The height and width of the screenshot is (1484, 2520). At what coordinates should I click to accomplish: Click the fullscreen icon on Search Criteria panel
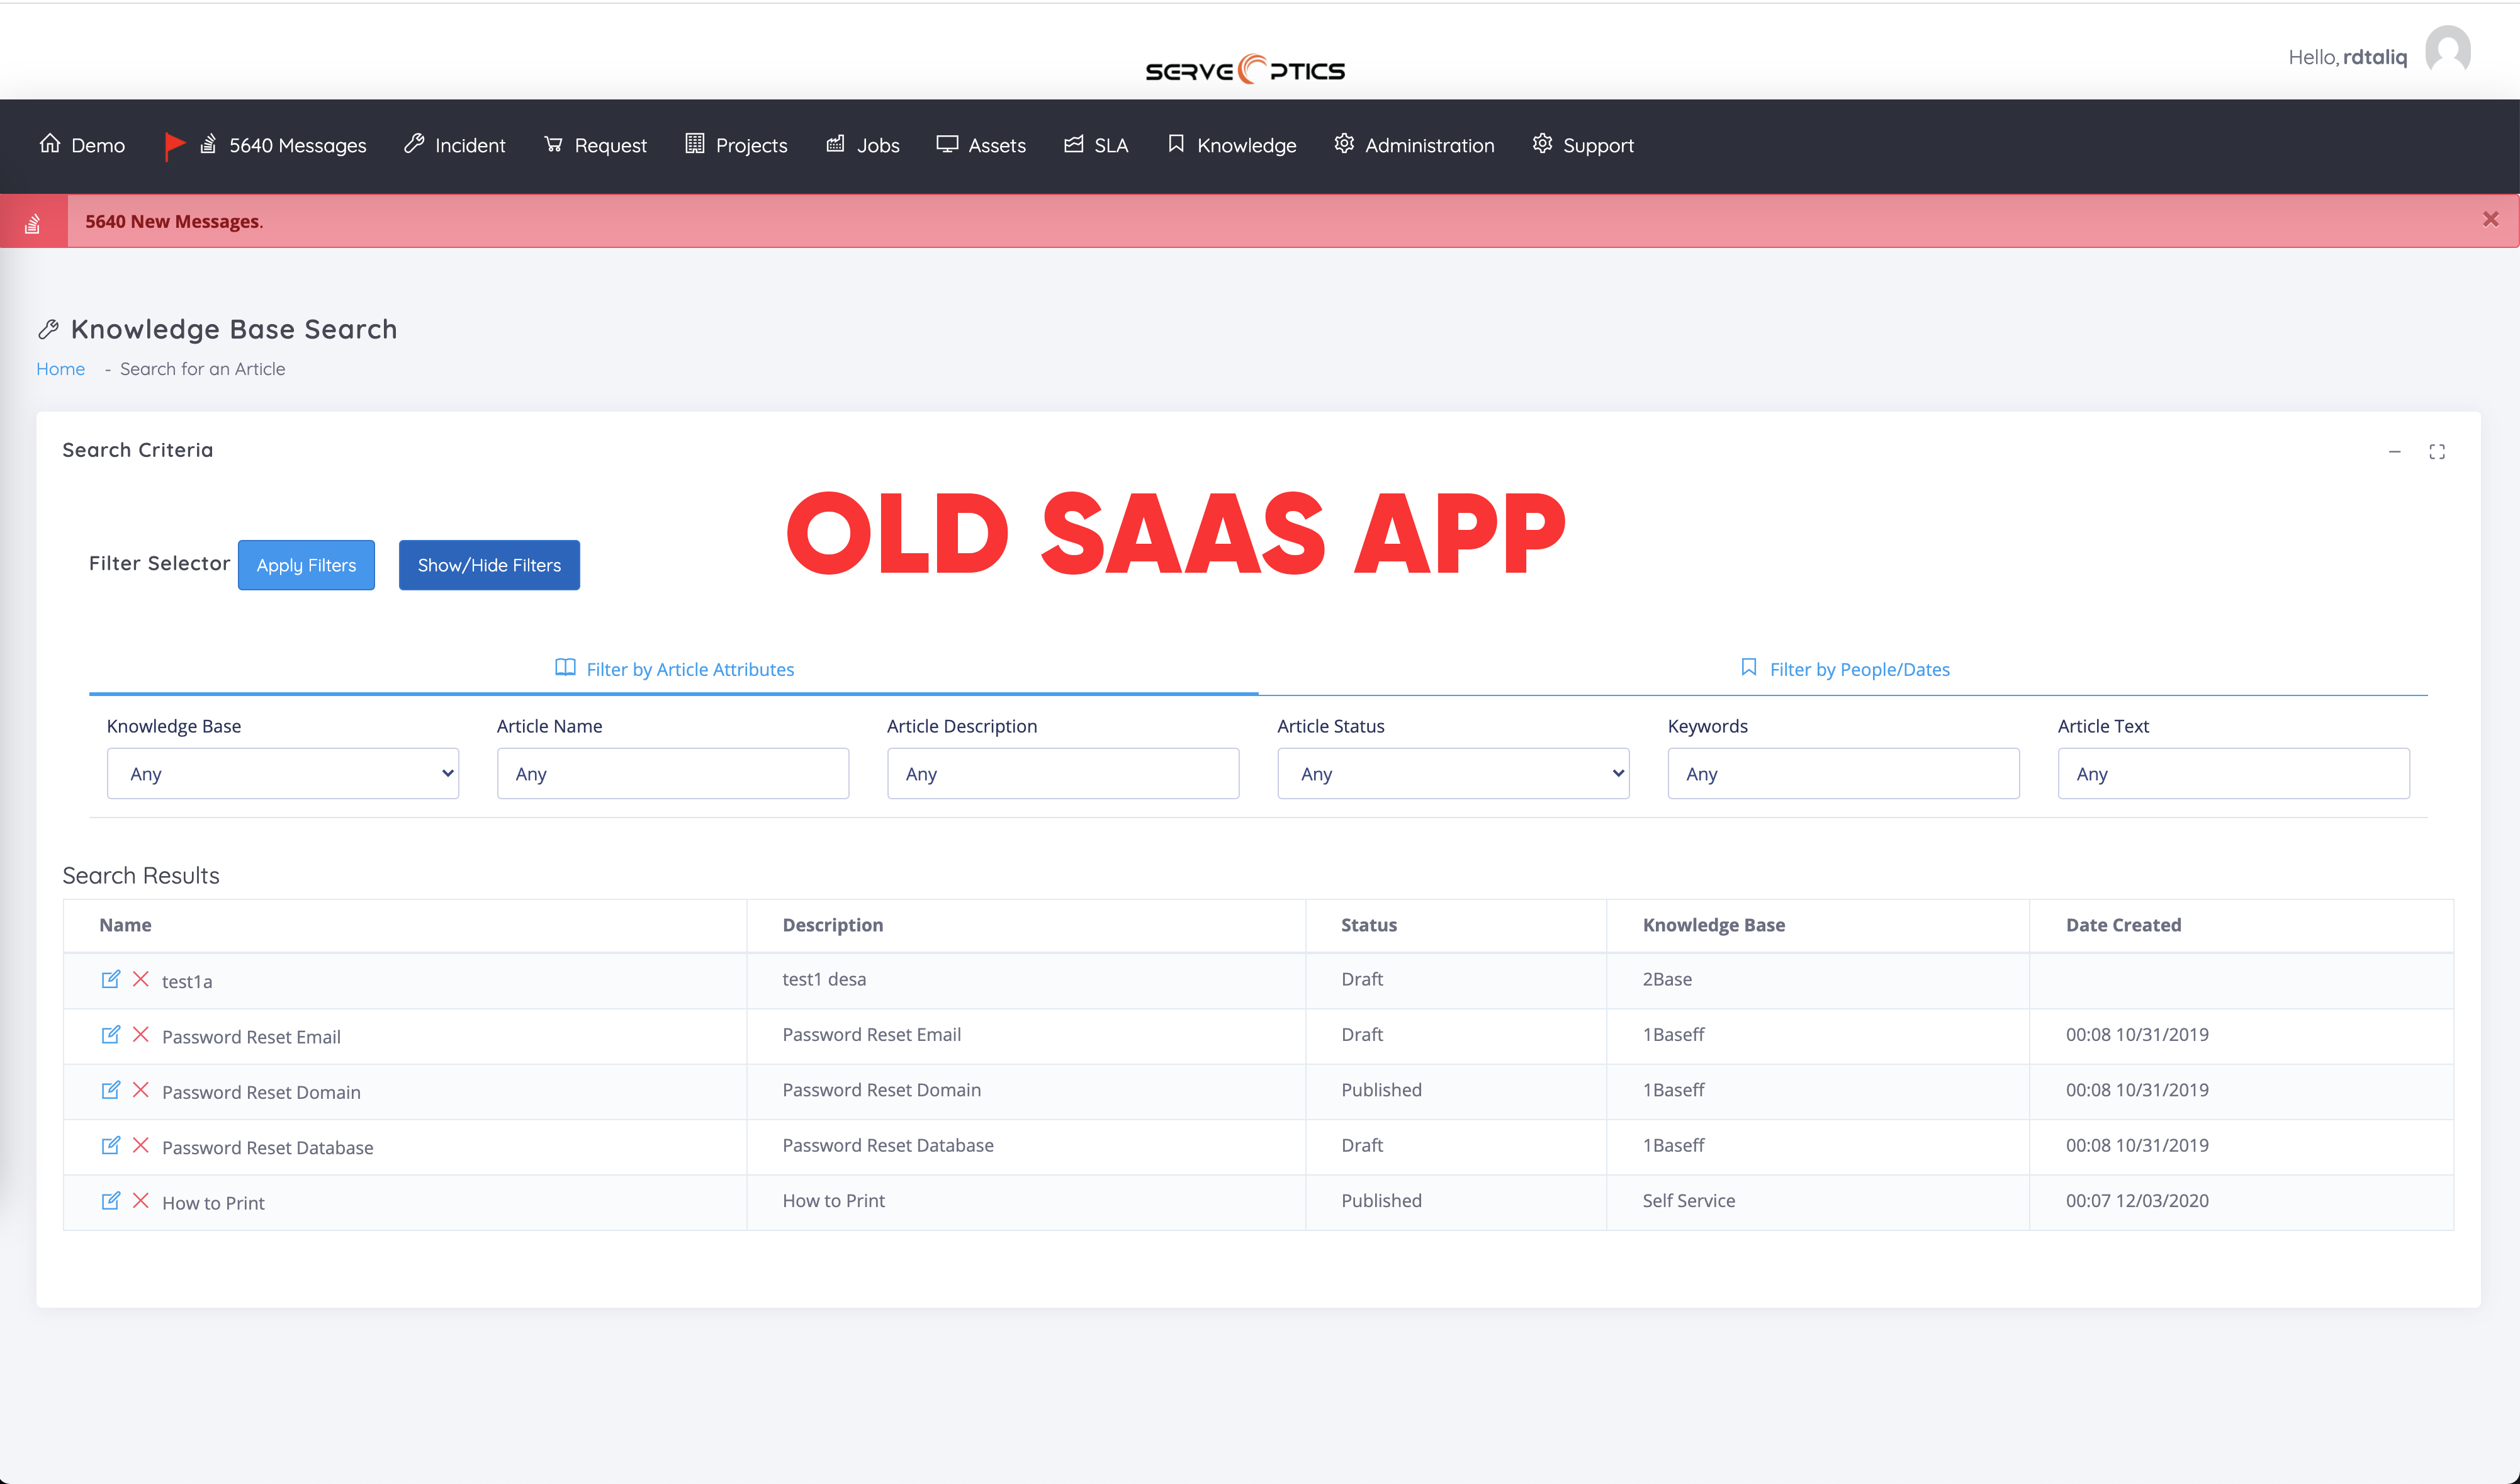coord(2437,452)
